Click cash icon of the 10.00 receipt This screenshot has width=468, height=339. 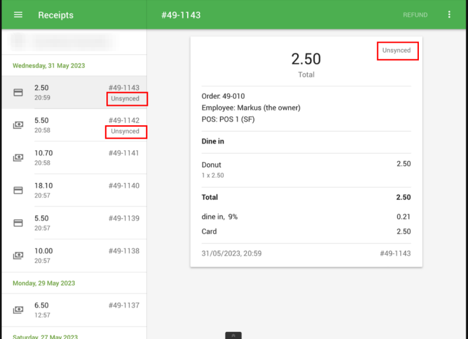[x=18, y=256]
